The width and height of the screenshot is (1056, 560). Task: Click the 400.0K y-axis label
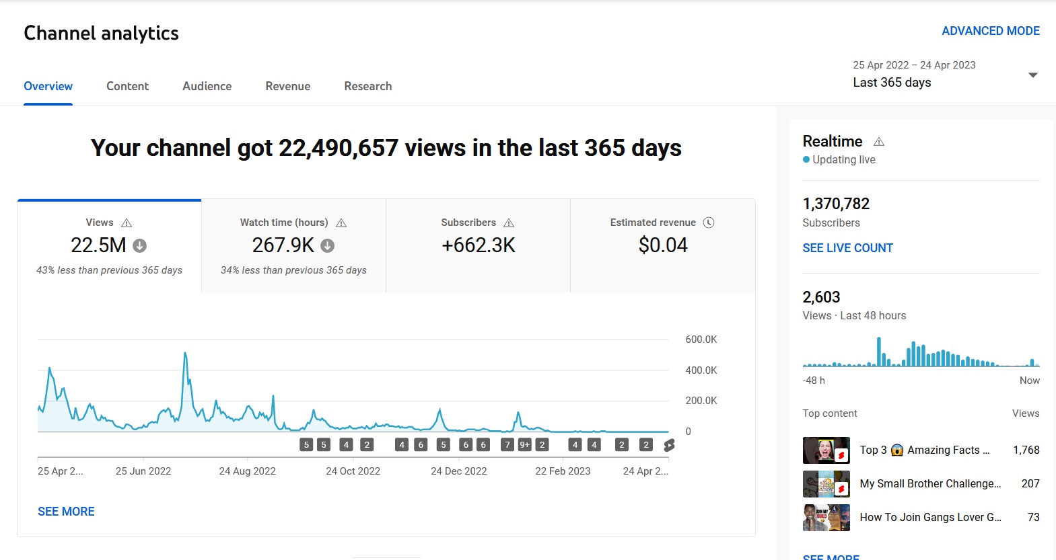701,370
